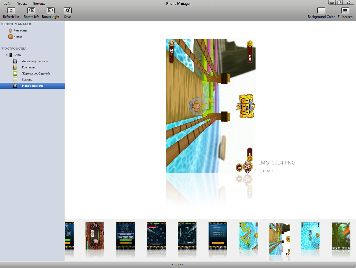Screen dimensions: 356x268
Task: Collapse the УСТРОЙСТВА section
Action: tap(3, 49)
